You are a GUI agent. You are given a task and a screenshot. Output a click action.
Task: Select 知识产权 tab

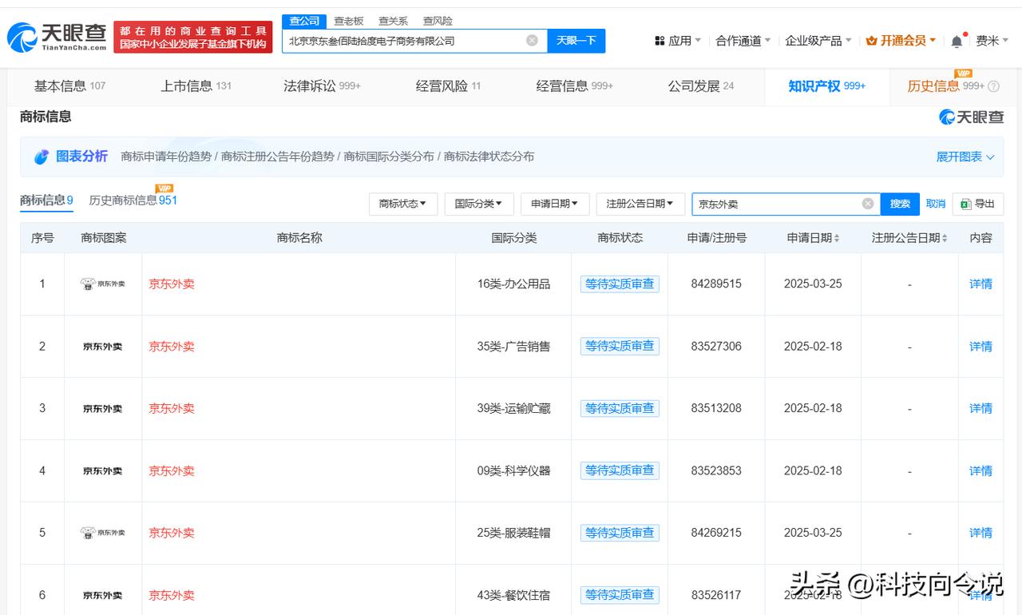(x=827, y=86)
